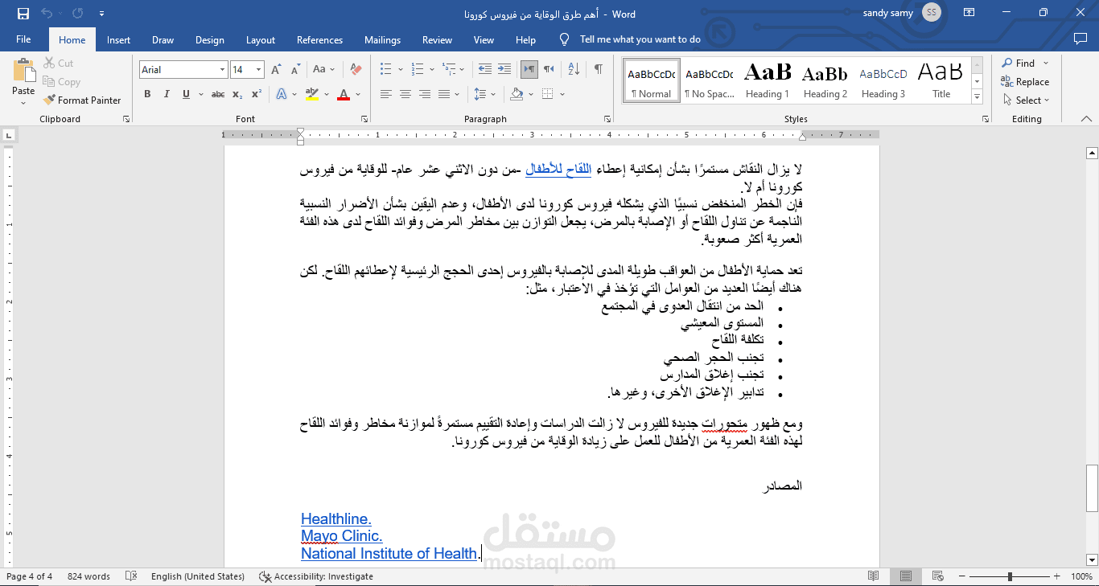Viewport: 1099px width, 586px height.
Task: Open the Layout tab
Action: [x=261, y=39]
